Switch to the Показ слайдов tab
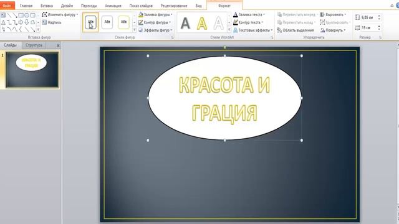This screenshot has height=224, width=399. pyautogui.click(x=141, y=6)
